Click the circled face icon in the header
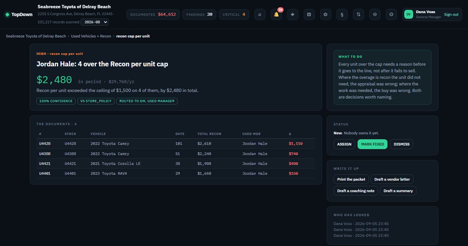Screen dimensions: 468x246 click(x=375, y=14)
